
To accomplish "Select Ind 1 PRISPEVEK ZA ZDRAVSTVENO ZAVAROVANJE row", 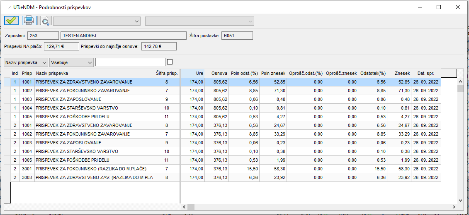I will click(x=223, y=82).
